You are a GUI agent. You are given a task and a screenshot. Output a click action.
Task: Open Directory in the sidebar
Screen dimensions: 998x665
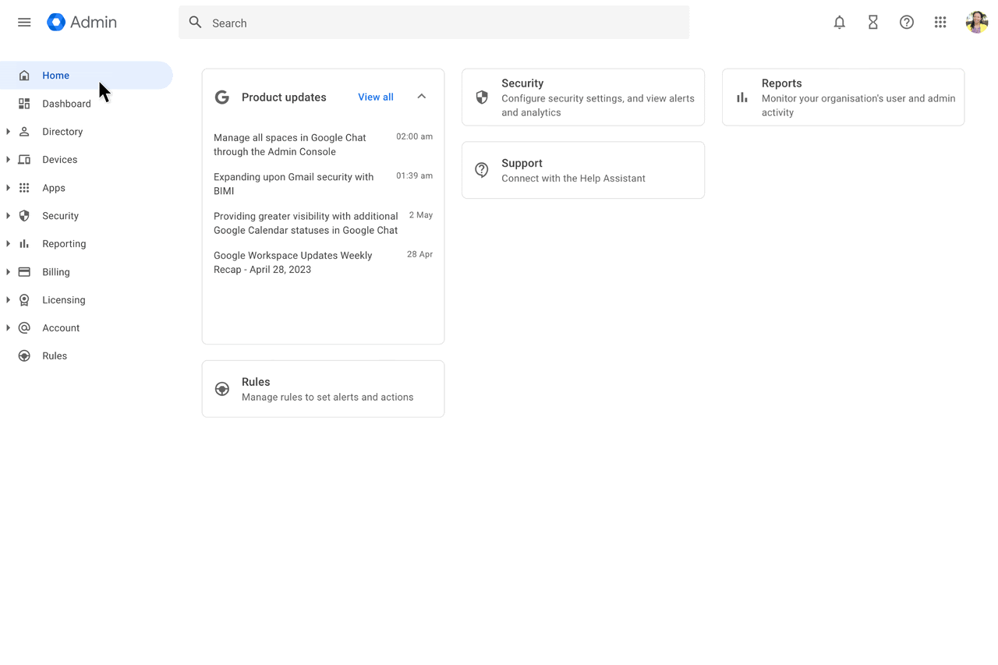pyautogui.click(x=62, y=132)
